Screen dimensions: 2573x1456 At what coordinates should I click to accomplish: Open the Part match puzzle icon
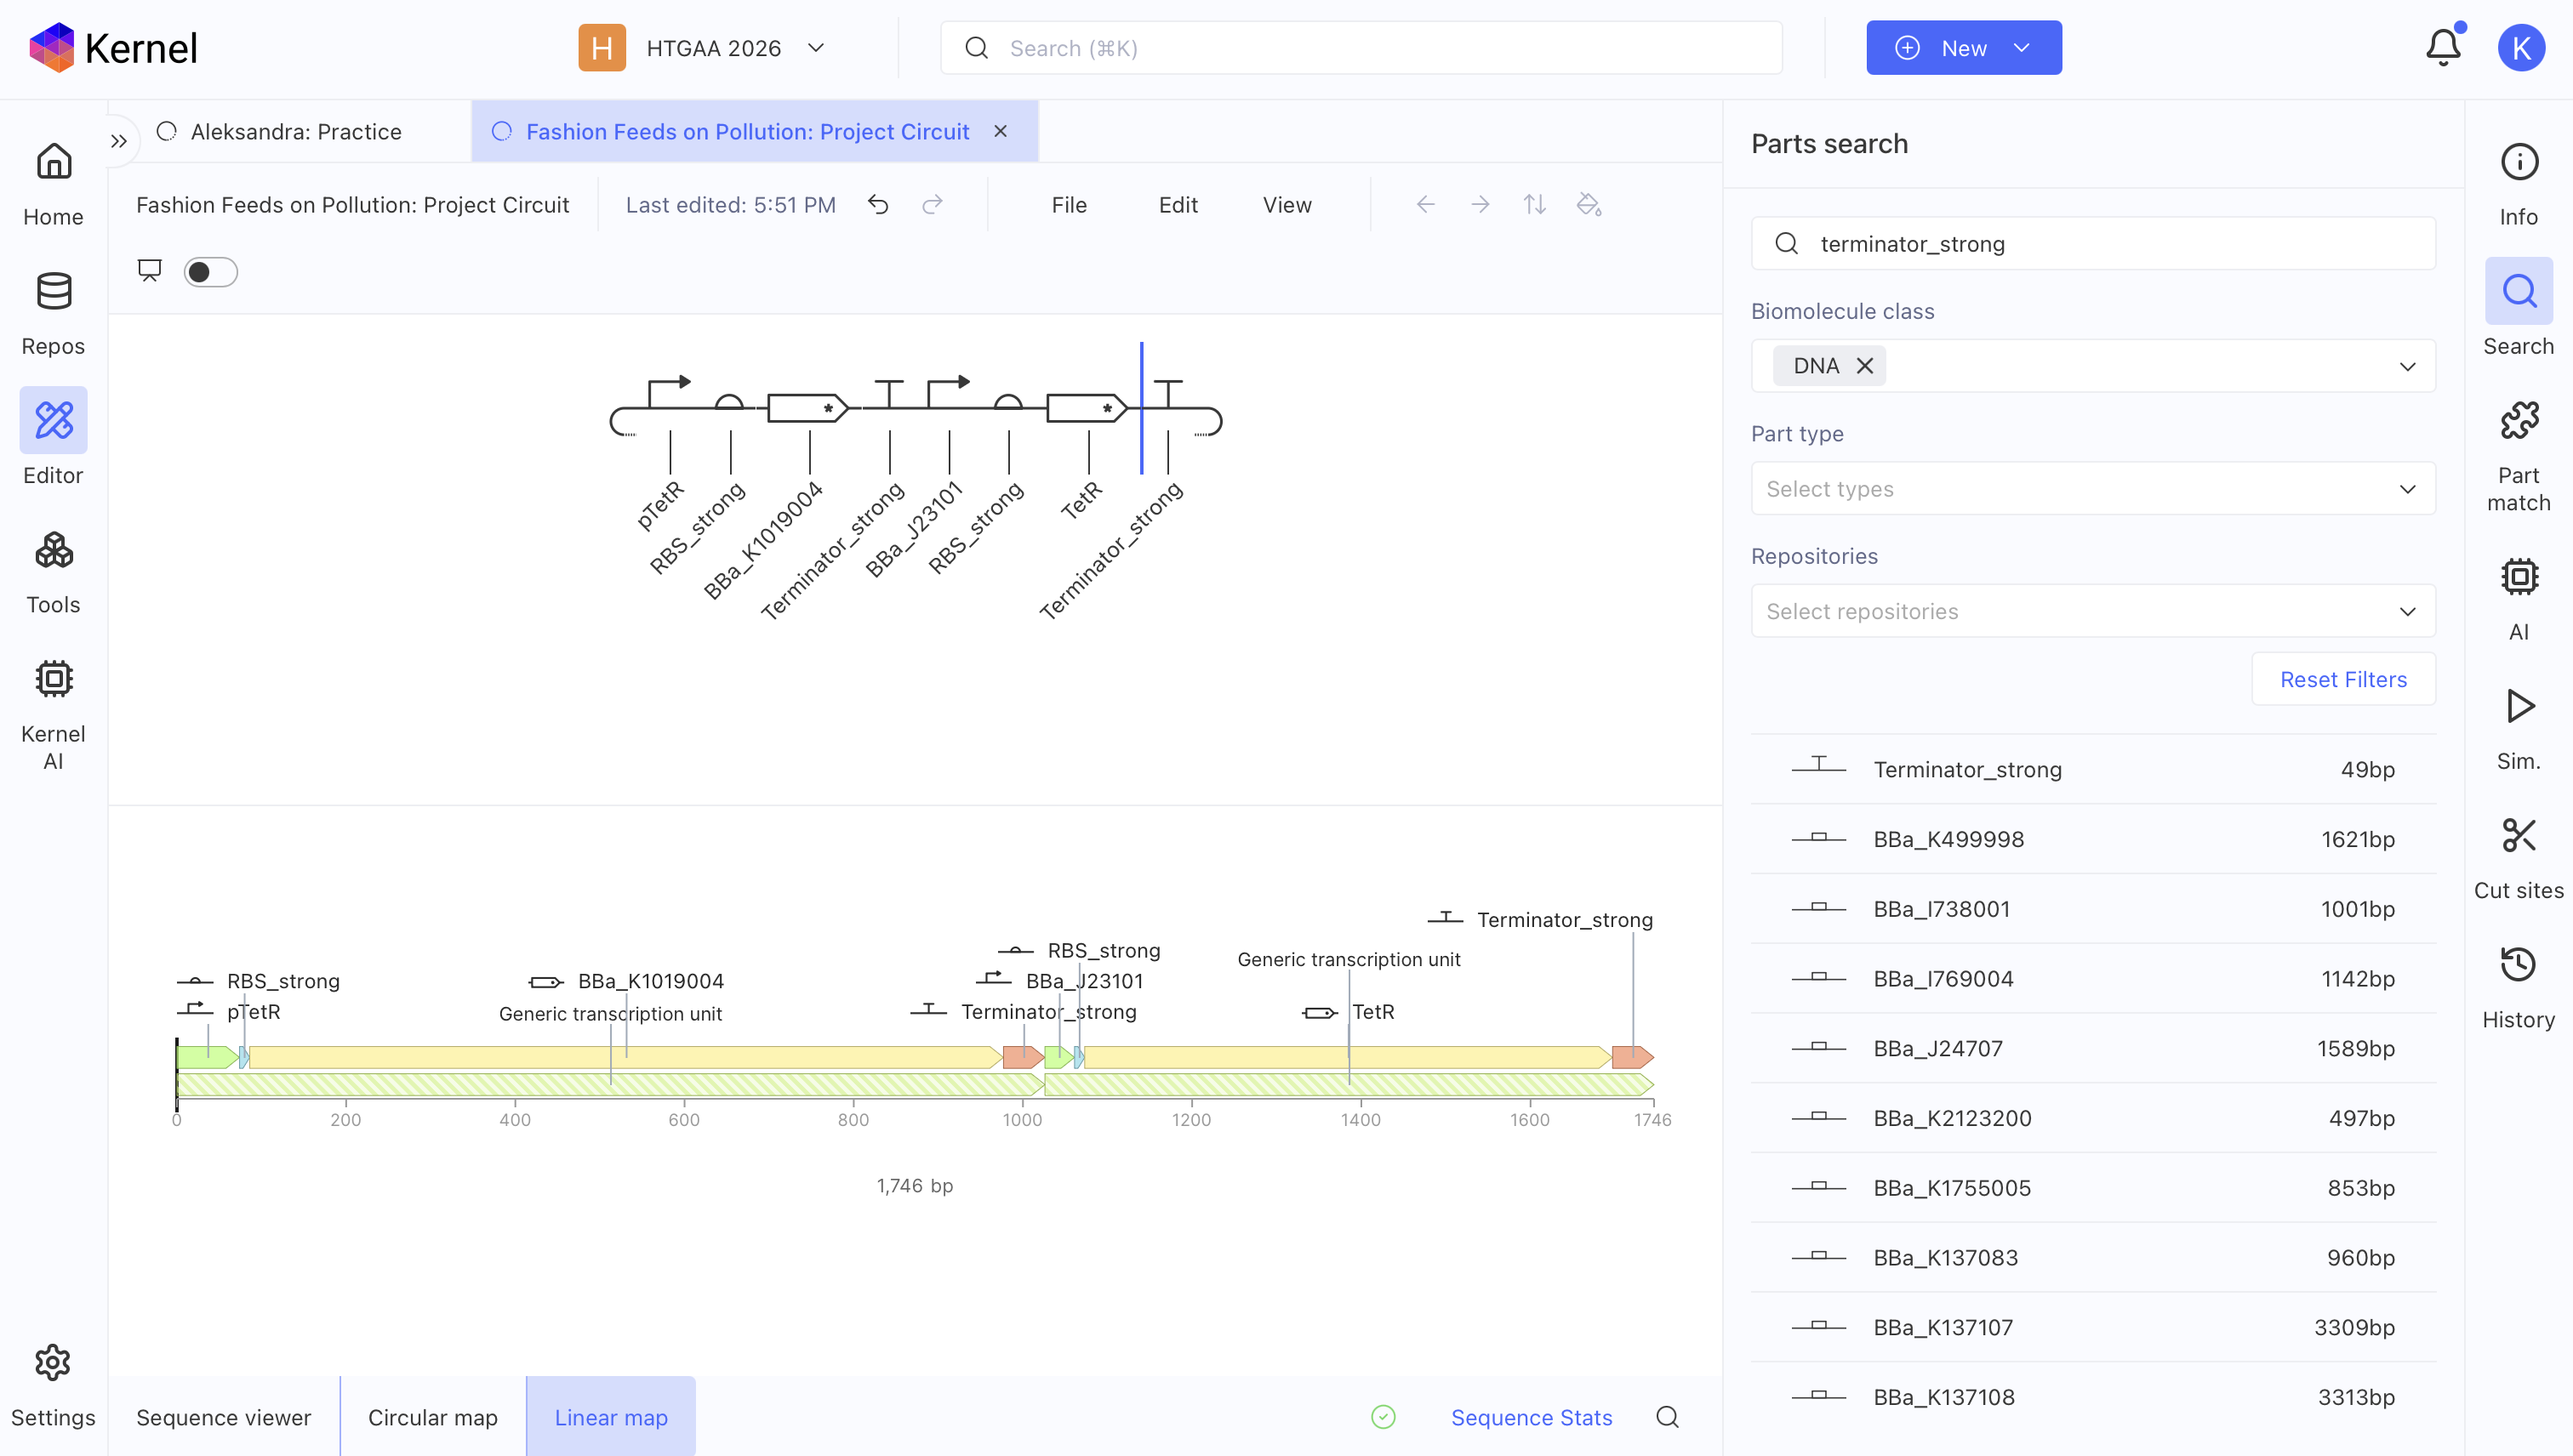2519,420
